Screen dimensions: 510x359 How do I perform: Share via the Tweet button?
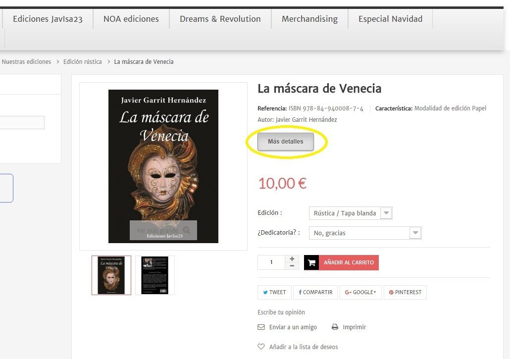[x=274, y=292]
